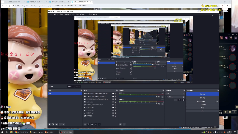Open OBS View menu
Viewport: 238px width, 134px height.
click(61, 14)
